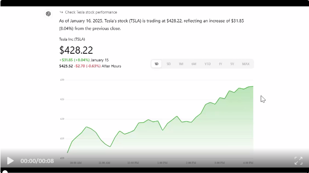Click the Check Tesla stock performance text
Screen dimensions: 309x173
91,12
